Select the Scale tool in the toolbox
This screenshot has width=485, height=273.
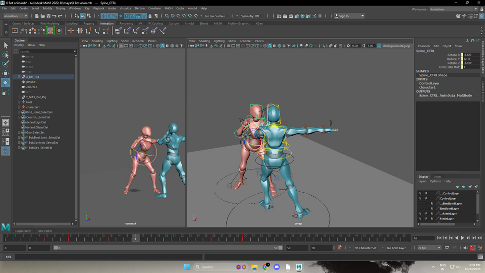(5, 92)
